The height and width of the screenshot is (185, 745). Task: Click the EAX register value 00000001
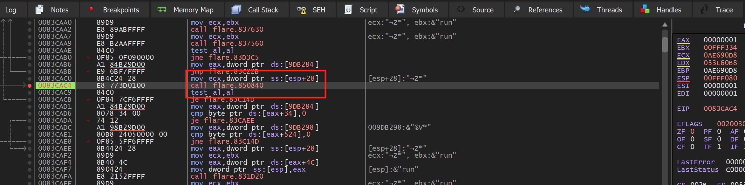(x=720, y=40)
